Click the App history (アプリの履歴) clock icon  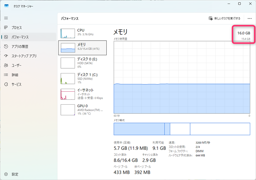tap(6, 47)
